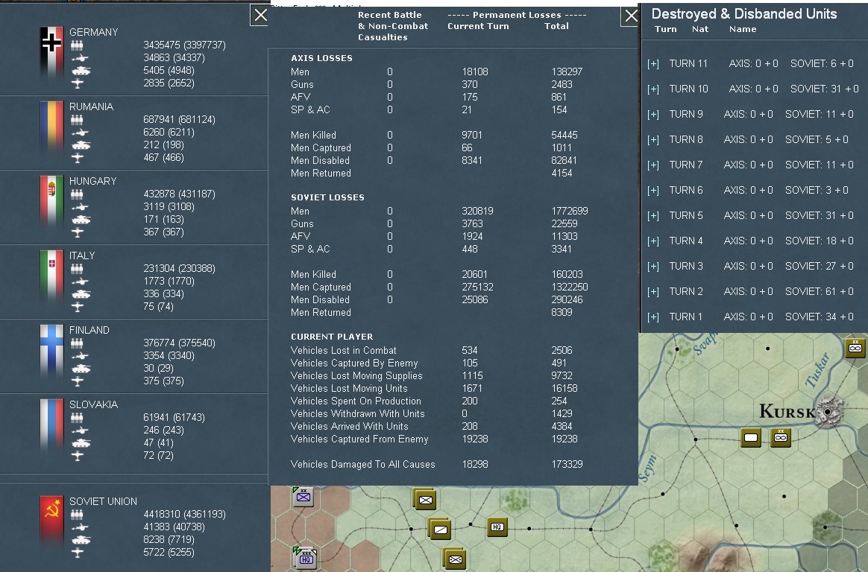The height and width of the screenshot is (572, 868).
Task: Click Soviet Union manpower value 4418310
Action: [x=162, y=515]
